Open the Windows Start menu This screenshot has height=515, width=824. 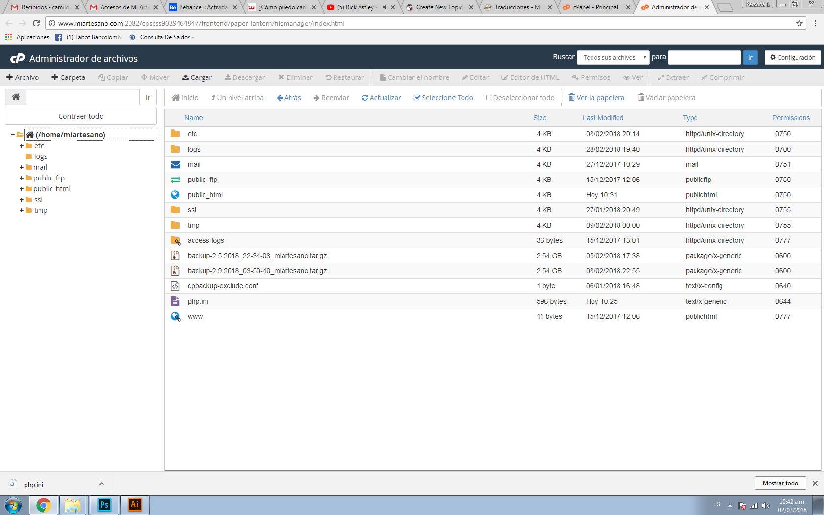coord(13,505)
